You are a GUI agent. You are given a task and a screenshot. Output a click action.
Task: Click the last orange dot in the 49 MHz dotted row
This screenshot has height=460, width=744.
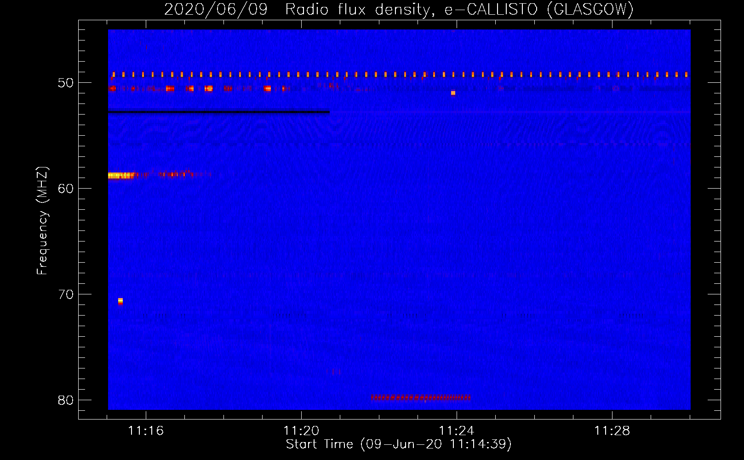click(686, 75)
